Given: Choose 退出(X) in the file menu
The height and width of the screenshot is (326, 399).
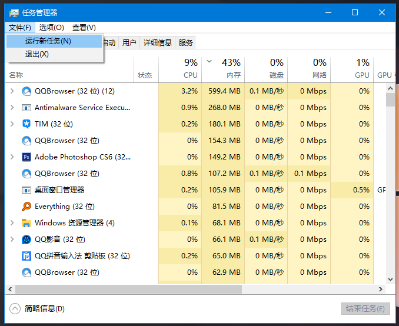Looking at the screenshot, I should click(x=37, y=54).
